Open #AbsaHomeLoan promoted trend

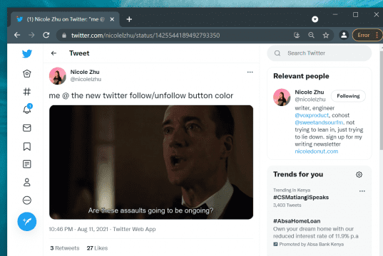point(297,221)
